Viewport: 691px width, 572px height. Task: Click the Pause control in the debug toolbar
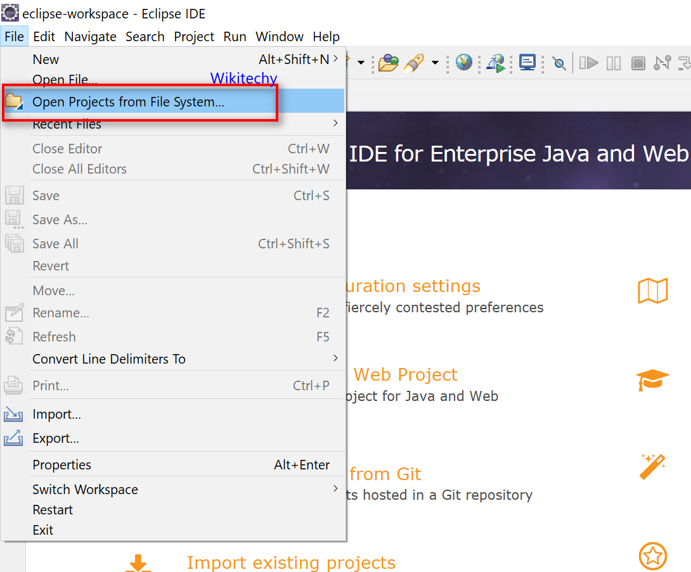[x=613, y=63]
